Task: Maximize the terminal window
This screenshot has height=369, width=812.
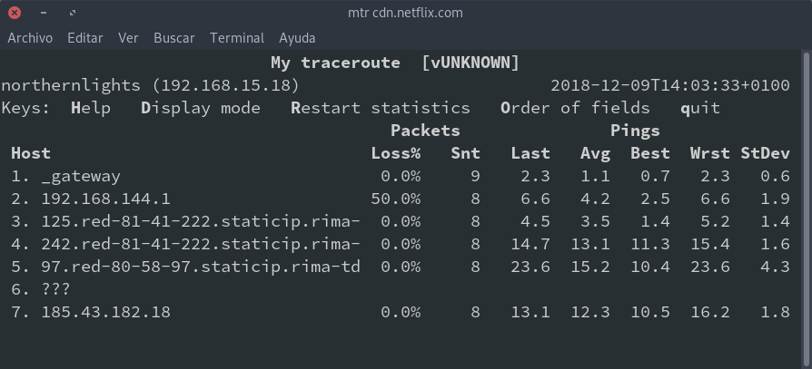Action: [x=73, y=13]
